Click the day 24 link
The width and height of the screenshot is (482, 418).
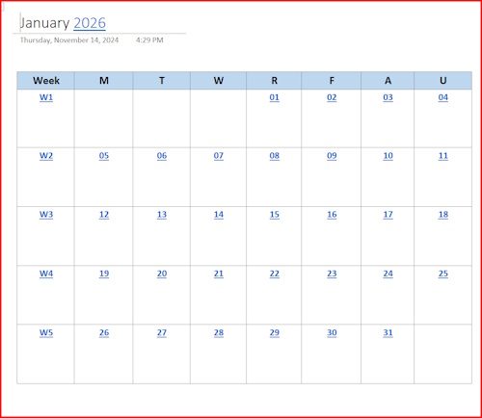[x=388, y=274]
